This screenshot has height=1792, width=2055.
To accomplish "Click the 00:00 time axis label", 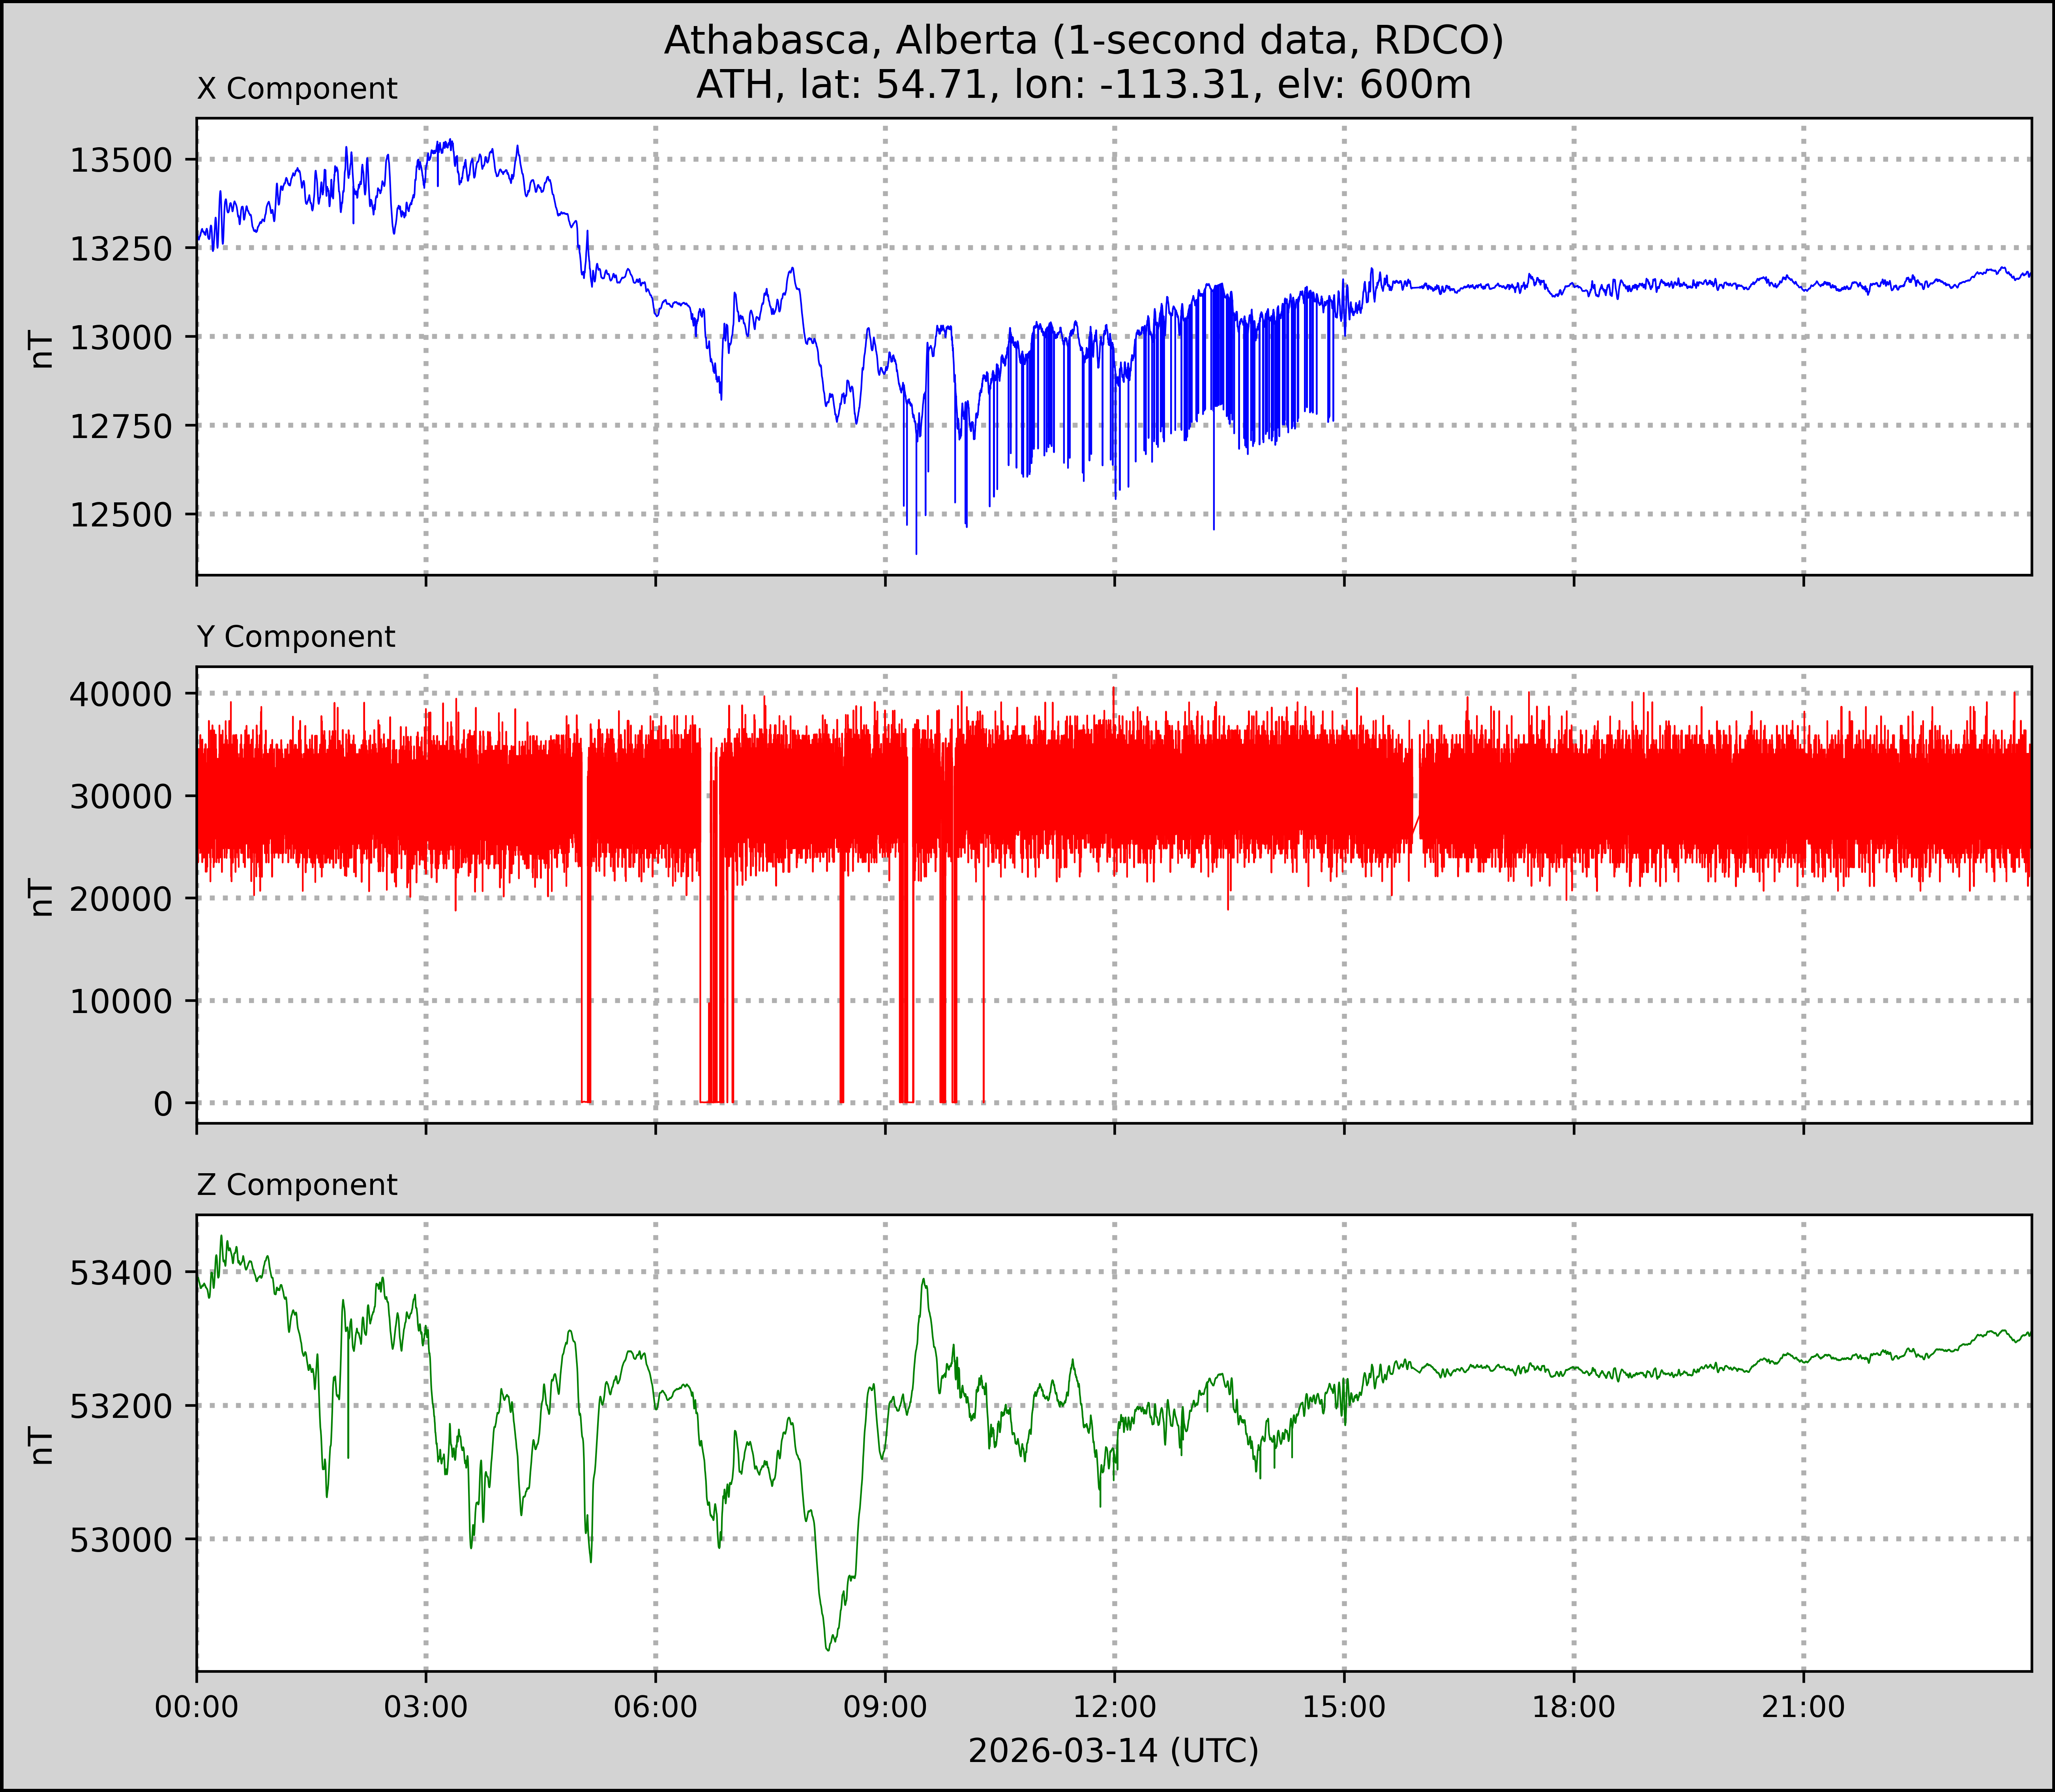I will point(197,1707).
